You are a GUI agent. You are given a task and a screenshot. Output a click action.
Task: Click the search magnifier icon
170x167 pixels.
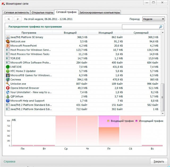pos(160,27)
